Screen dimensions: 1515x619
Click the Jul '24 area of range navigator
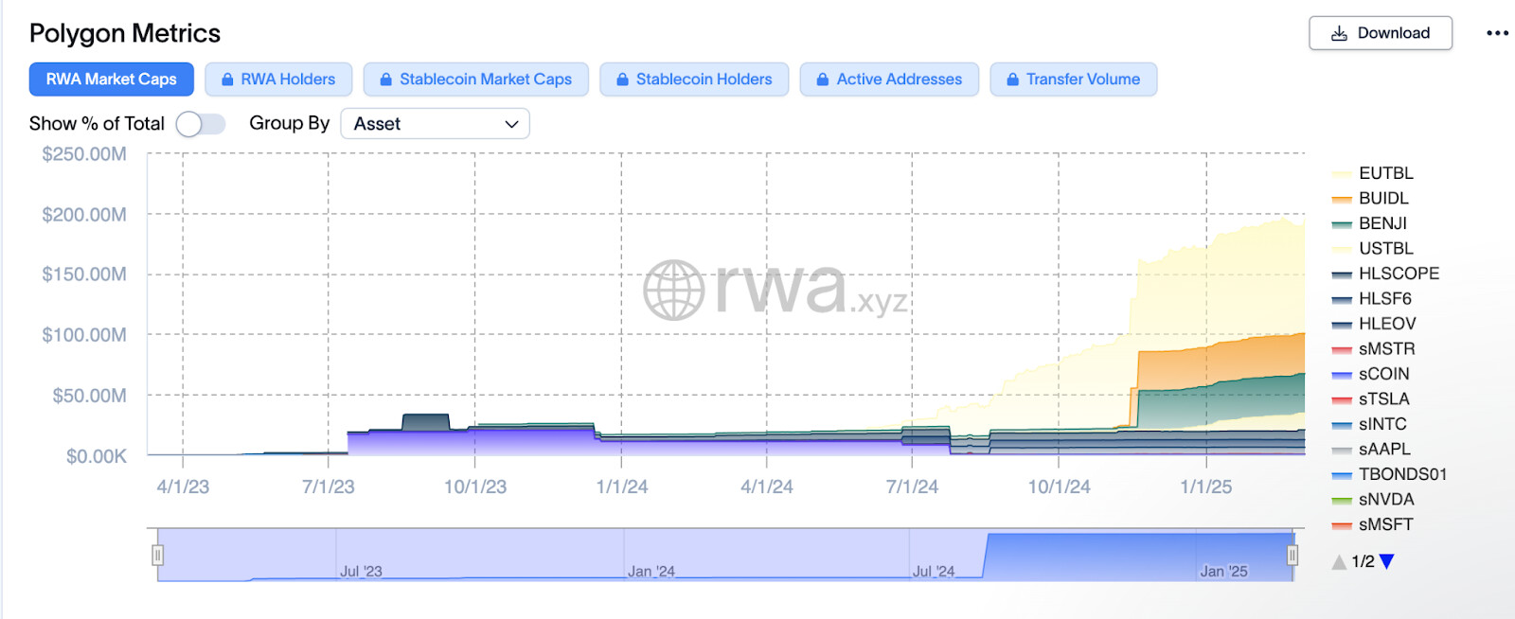[934, 572]
